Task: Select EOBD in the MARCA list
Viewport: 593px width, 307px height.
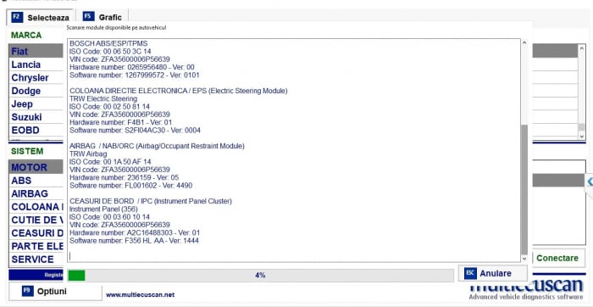Action: (x=36, y=130)
